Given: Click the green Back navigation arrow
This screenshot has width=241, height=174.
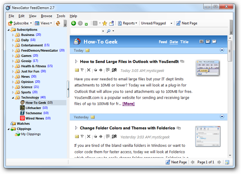Looking at the screenshot, I should [x=73, y=23].
